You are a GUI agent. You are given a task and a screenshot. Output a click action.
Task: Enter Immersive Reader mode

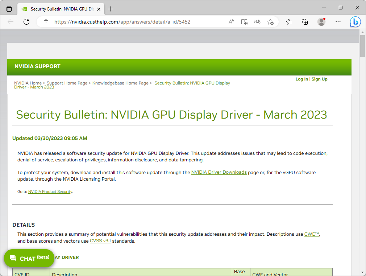point(244,22)
